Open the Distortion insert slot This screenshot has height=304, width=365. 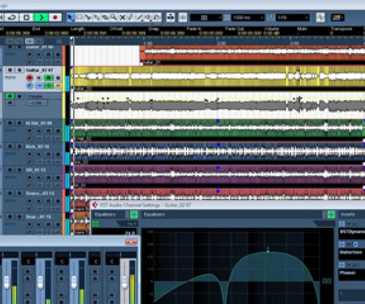[352, 253]
